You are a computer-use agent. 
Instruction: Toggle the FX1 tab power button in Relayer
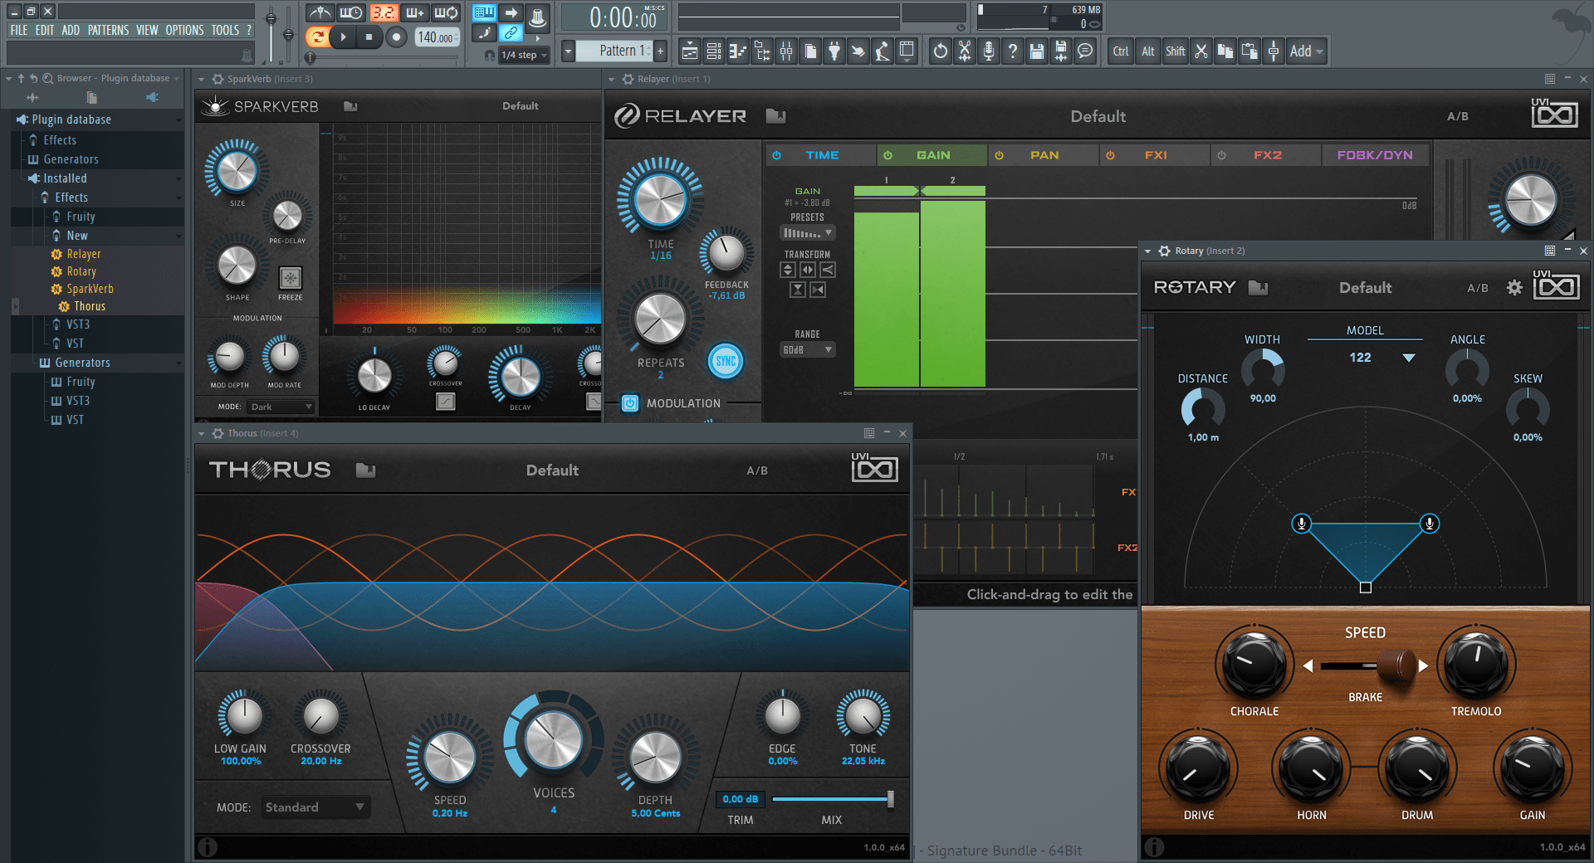pyautogui.click(x=1110, y=155)
